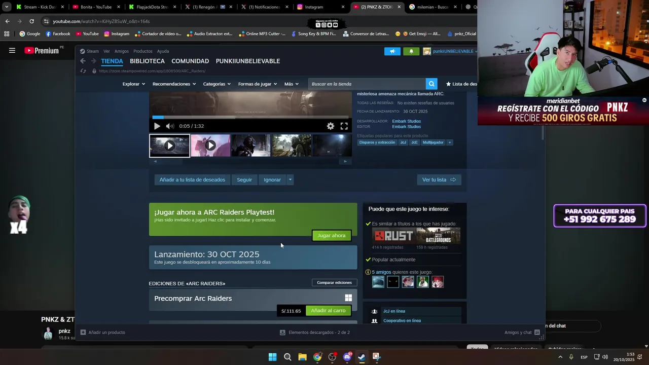Open the Ver menu in Steam

tap(106, 51)
